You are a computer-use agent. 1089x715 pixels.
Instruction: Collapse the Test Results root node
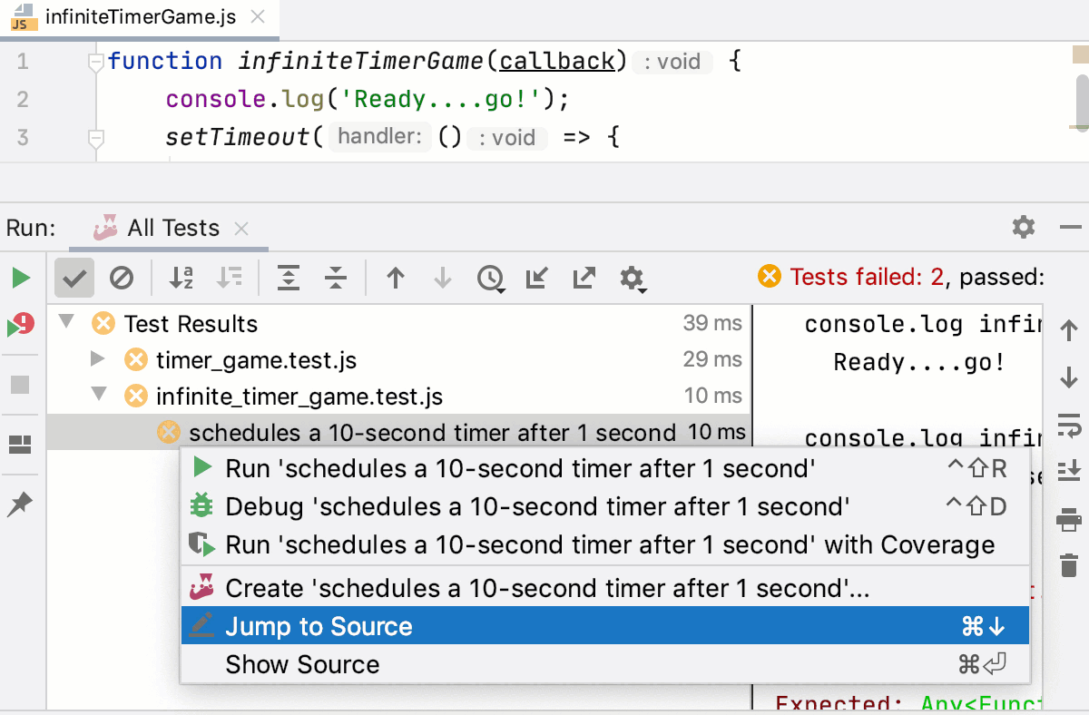[x=64, y=324]
